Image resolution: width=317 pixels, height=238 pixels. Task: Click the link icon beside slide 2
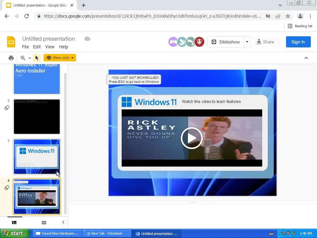click(x=7, y=108)
